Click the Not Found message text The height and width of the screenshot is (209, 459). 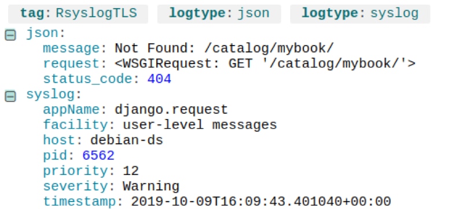[224, 48]
